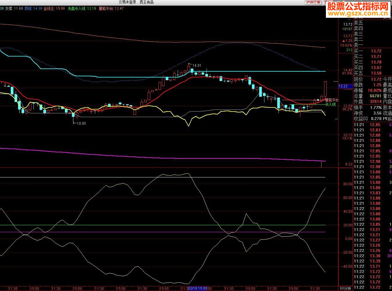Click the 净资 value 3.56

tap(377, 113)
